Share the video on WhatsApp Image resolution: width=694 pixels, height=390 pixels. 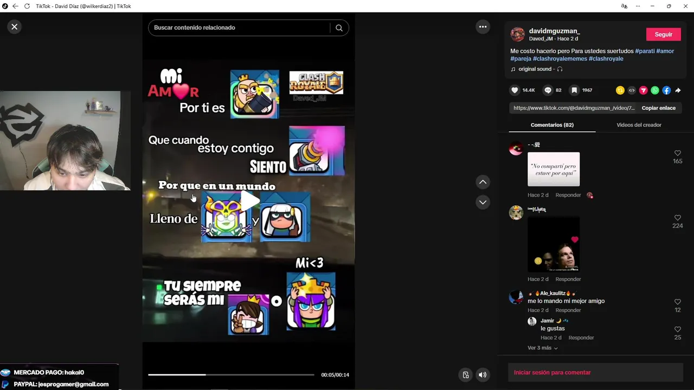(655, 90)
